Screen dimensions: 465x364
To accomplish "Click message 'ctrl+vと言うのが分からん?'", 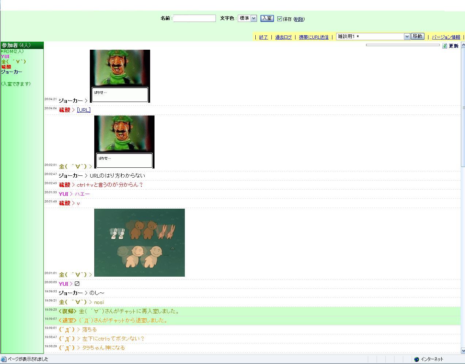I will coord(110,185).
